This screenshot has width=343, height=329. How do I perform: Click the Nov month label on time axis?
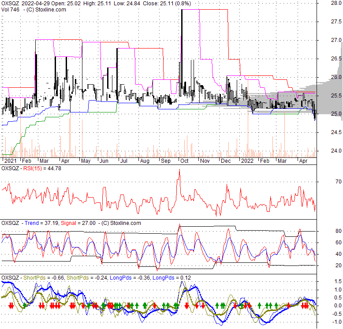point(205,161)
